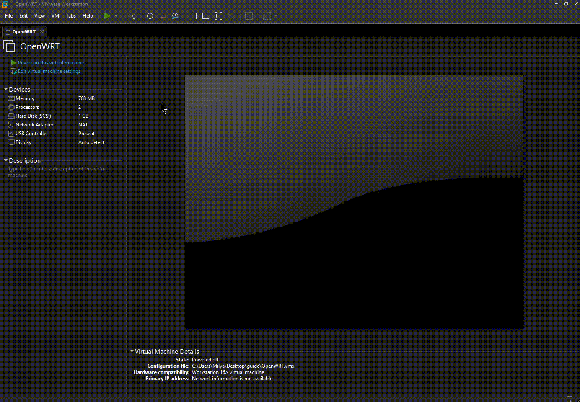
Task: Open the stretch display dropdown arrow
Action: point(276,16)
